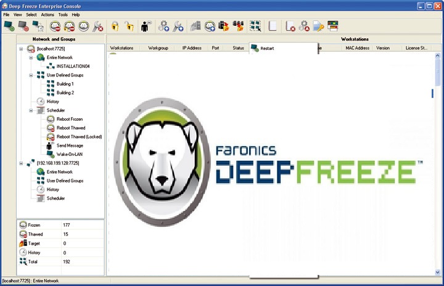The height and width of the screenshot is (286, 444).
Task: Select the Reboot Thawed scheduler task
Action: pyautogui.click(x=71, y=128)
